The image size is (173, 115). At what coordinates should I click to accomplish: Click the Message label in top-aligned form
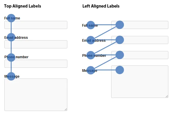tap(12, 76)
